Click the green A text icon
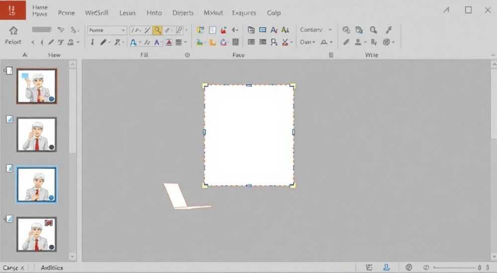497x273 pixels. coord(285,30)
